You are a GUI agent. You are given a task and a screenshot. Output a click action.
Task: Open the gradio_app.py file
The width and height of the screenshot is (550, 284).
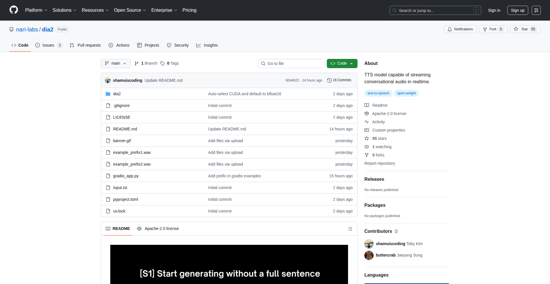click(x=126, y=176)
